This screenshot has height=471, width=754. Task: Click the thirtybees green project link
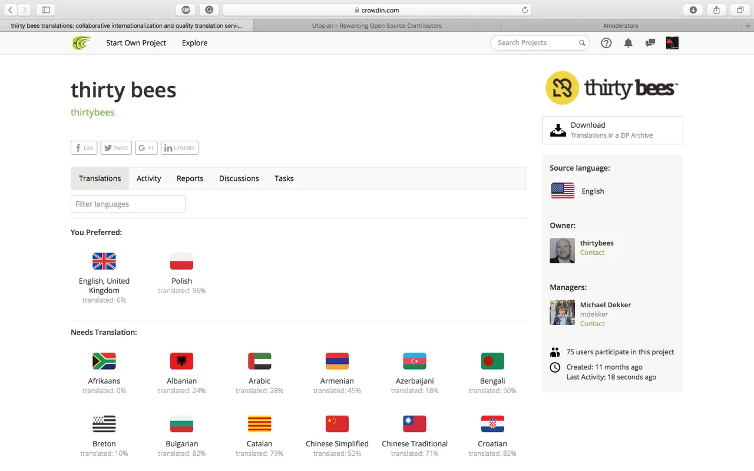coord(92,112)
